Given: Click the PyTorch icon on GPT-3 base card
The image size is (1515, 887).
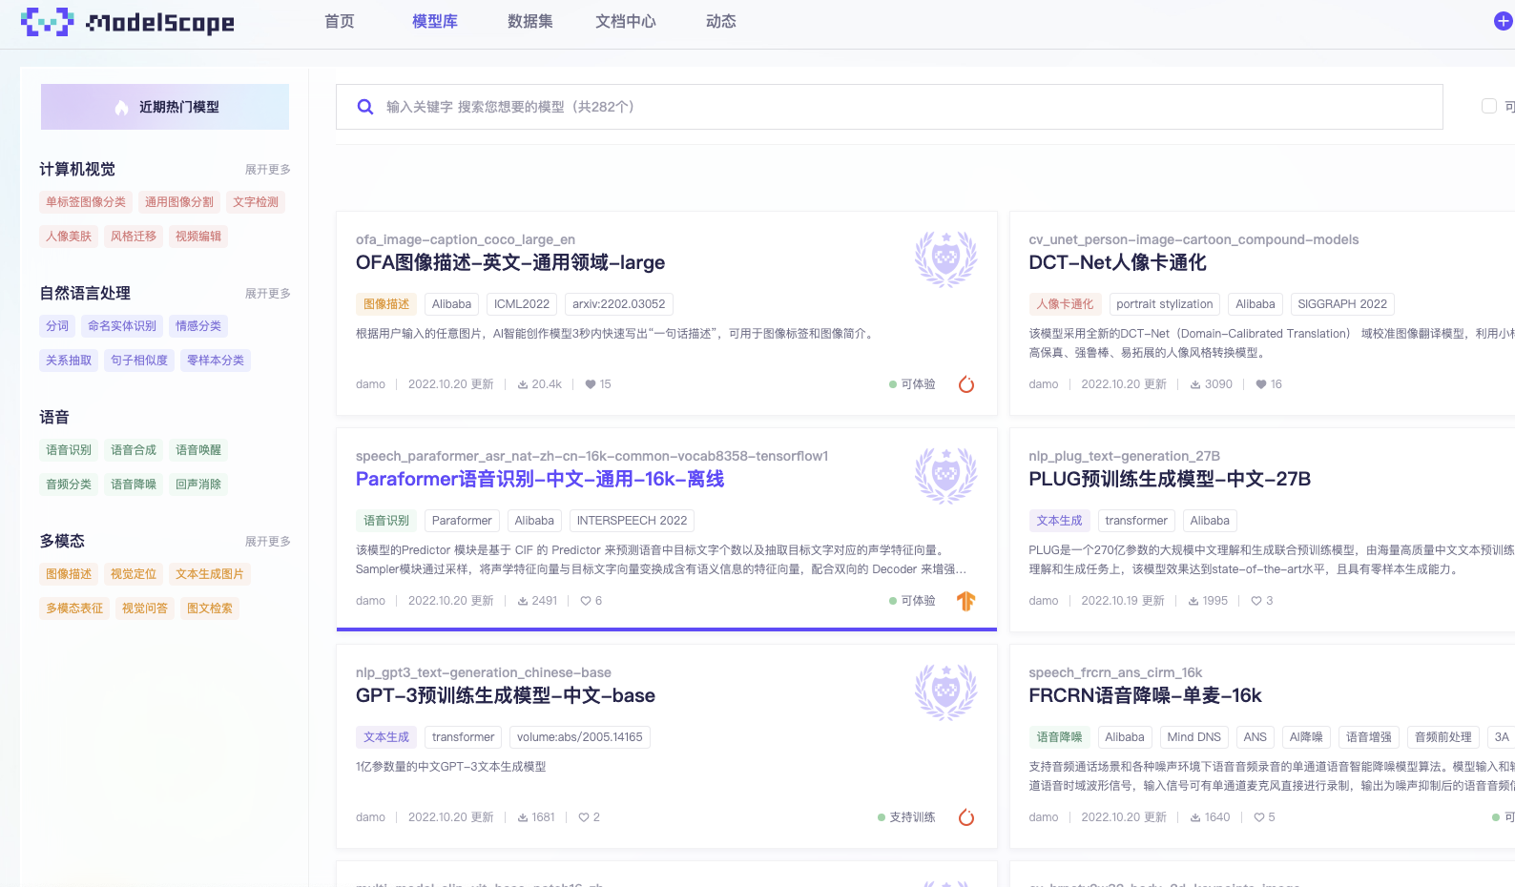Looking at the screenshot, I should click(x=966, y=817).
